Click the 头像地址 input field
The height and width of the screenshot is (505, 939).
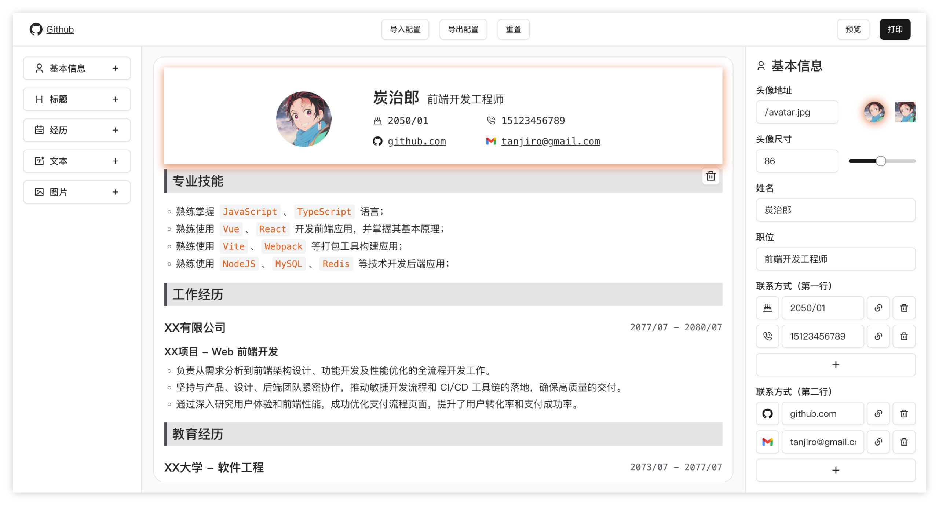(797, 112)
